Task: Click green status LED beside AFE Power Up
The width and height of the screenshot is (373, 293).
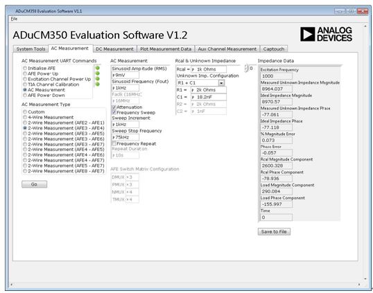Action: (x=97, y=73)
